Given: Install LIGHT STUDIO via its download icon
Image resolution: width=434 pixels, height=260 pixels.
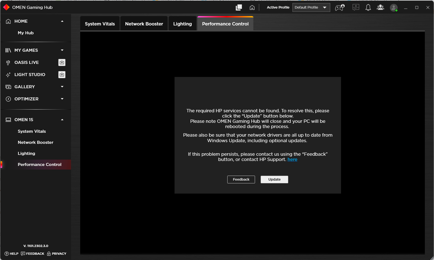Looking at the screenshot, I should point(62,74).
